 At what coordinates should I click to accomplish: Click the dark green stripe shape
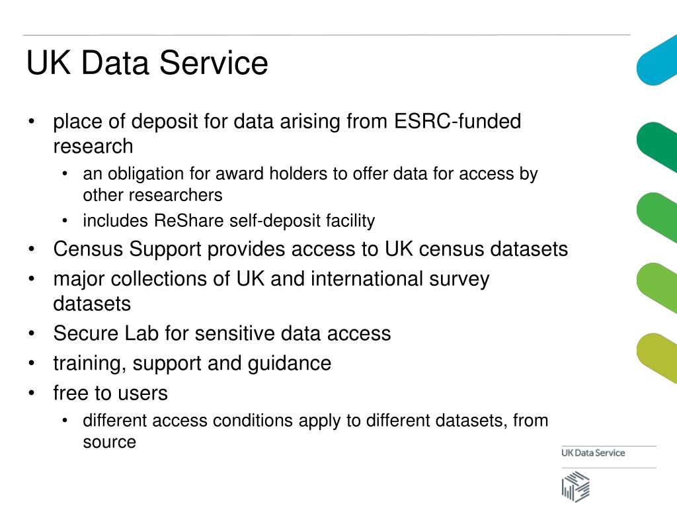[657, 147]
